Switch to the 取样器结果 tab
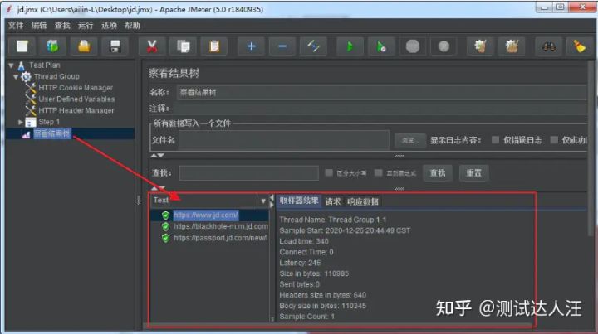Screen dimensions: 598x334 click(299, 201)
